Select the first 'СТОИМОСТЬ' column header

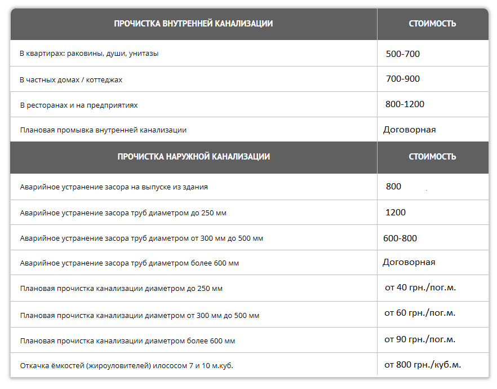[x=432, y=24]
